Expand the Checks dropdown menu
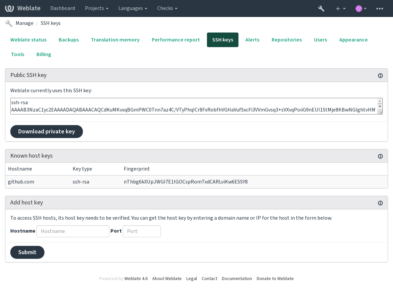Viewport: 393px width, 291px height. (x=167, y=8)
